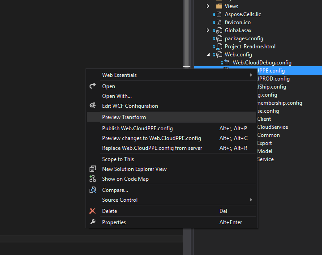322x255 pixels.
Task: Click the Open arrow icon in context menu
Action: tap(93, 86)
